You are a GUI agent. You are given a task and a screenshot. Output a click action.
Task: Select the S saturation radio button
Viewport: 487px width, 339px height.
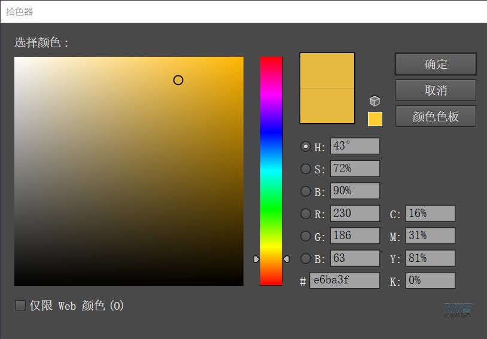click(x=306, y=169)
